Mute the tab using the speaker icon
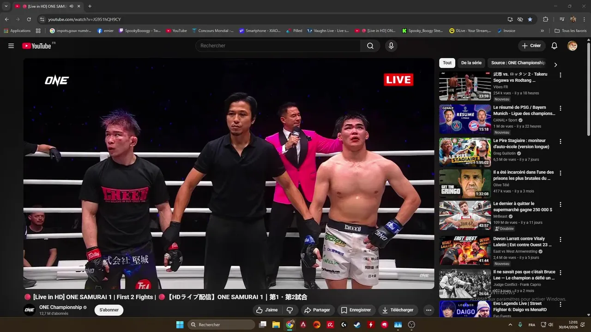 point(71,6)
